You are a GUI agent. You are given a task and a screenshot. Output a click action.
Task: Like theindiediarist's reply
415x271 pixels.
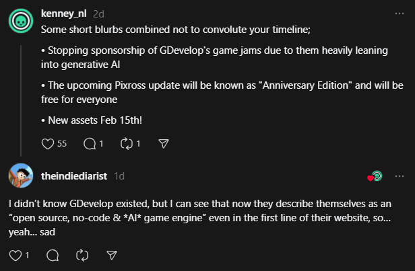tap(15, 255)
